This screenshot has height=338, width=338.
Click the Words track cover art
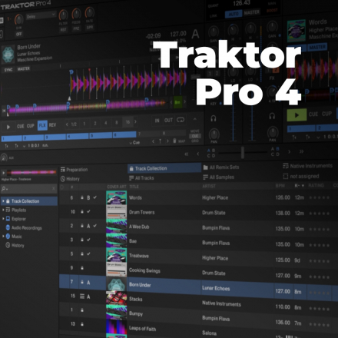pos(116,197)
